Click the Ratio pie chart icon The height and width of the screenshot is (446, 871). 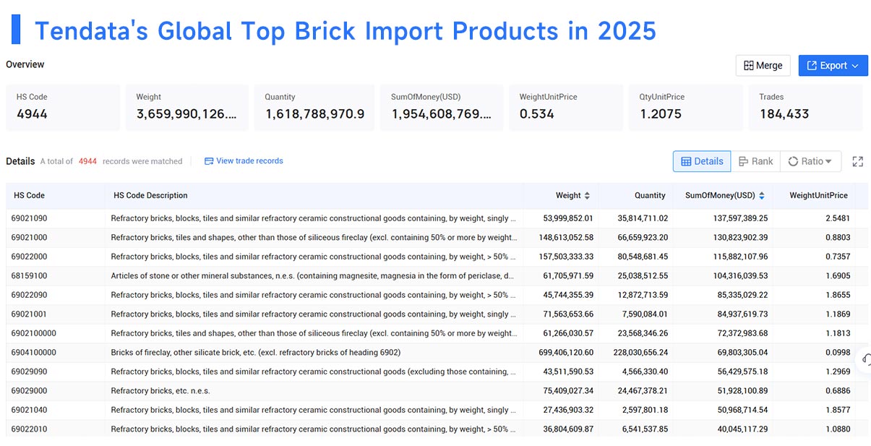(x=793, y=161)
